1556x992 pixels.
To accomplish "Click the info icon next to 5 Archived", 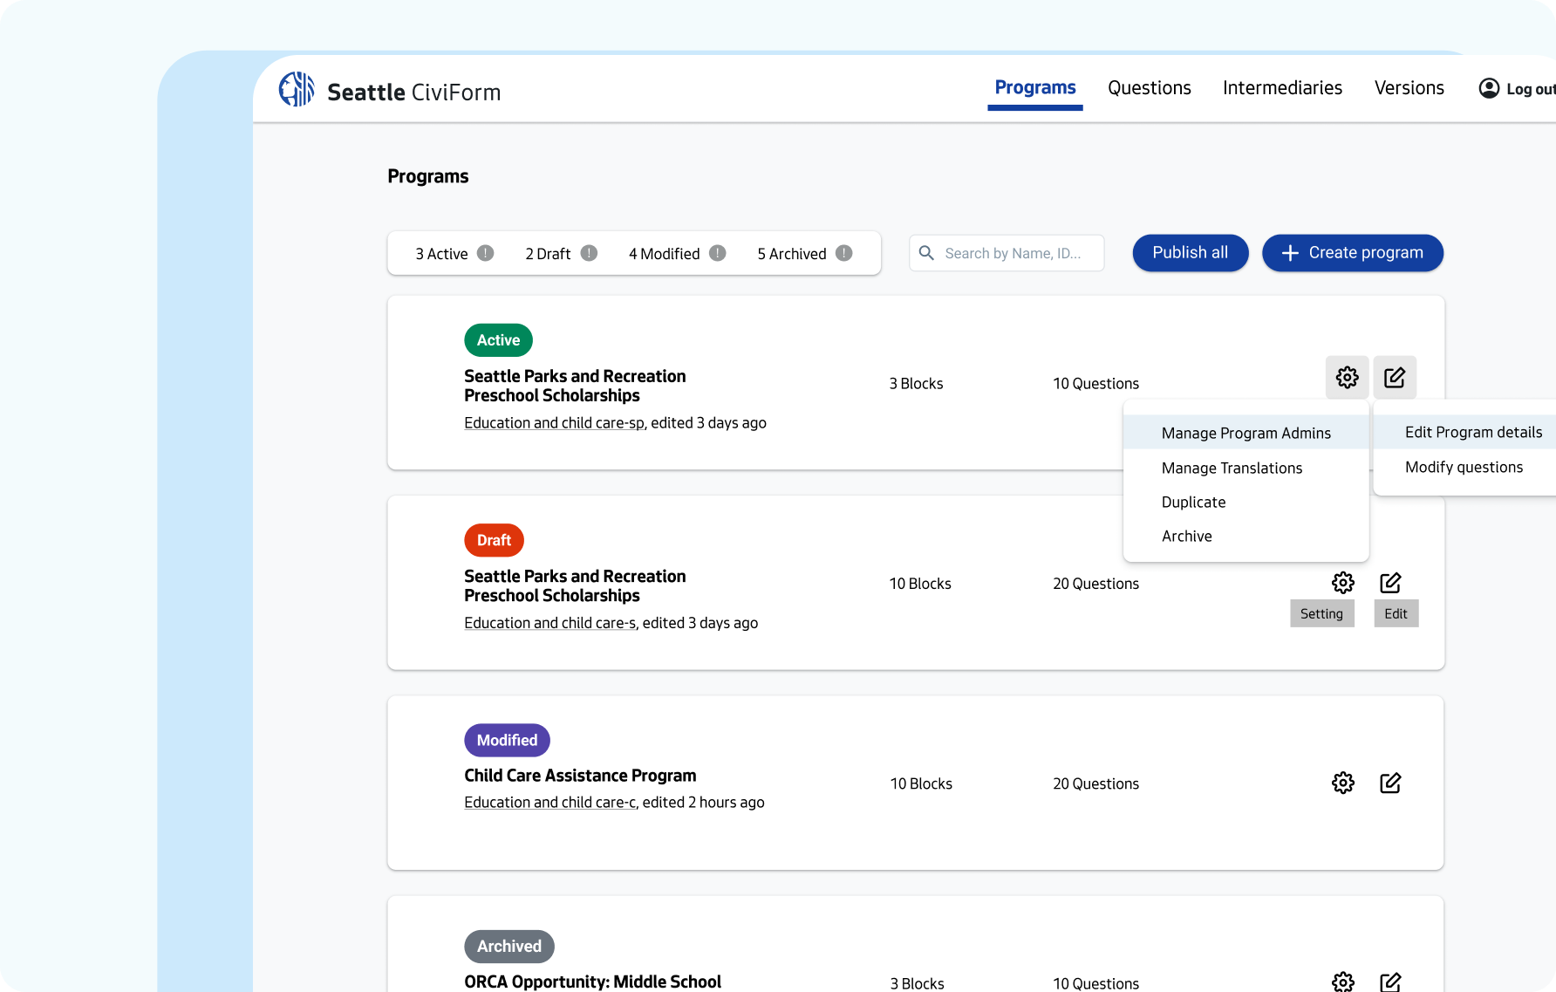I will (843, 253).
